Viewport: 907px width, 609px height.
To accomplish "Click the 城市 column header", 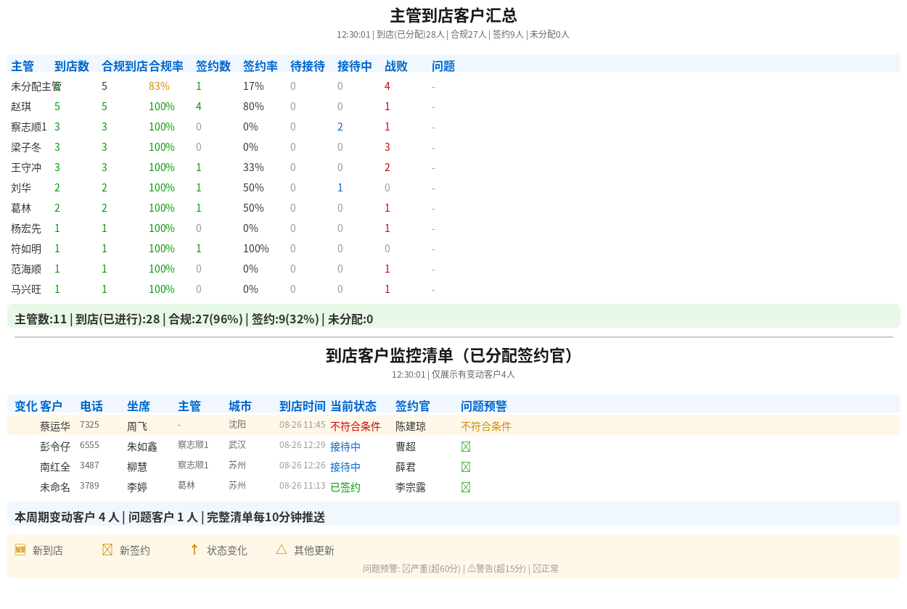I will 240,406.
